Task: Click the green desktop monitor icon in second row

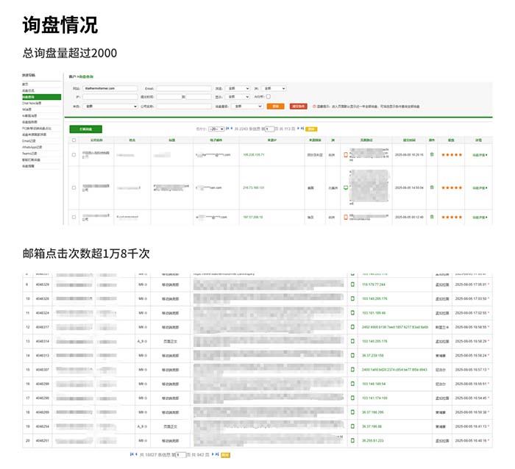Action: [346, 188]
